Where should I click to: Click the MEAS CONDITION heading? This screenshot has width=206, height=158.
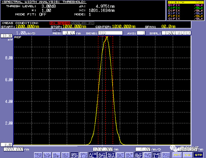click(20, 23)
